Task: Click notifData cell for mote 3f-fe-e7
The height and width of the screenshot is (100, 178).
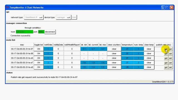Action: pyautogui.click(x=48, y=62)
